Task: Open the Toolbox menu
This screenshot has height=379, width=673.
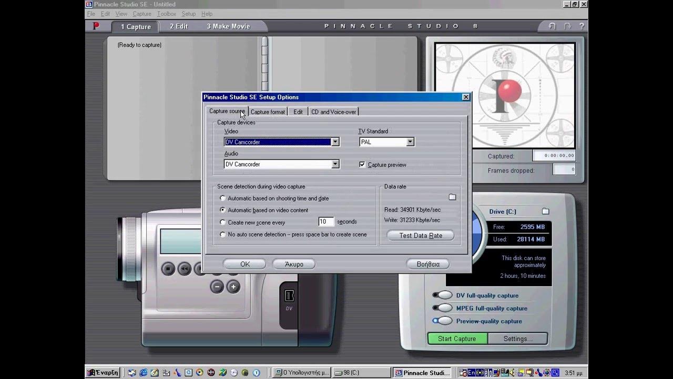Action: 167,14
